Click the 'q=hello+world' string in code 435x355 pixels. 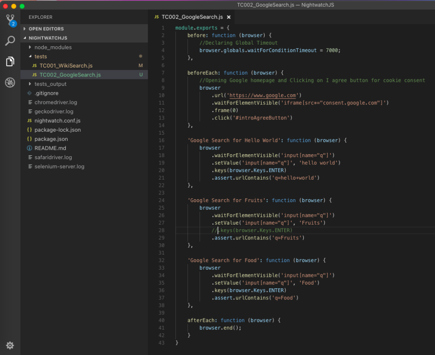click(294, 178)
